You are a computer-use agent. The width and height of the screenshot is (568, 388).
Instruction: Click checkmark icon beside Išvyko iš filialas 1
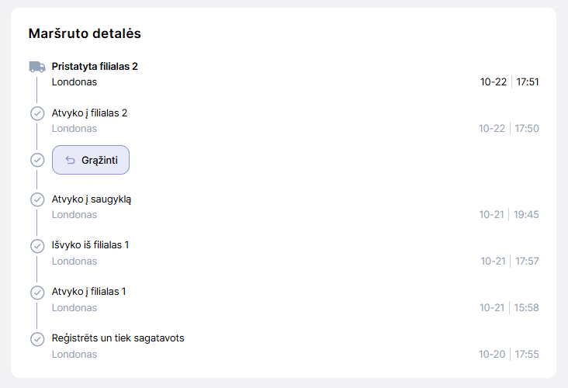(x=36, y=246)
